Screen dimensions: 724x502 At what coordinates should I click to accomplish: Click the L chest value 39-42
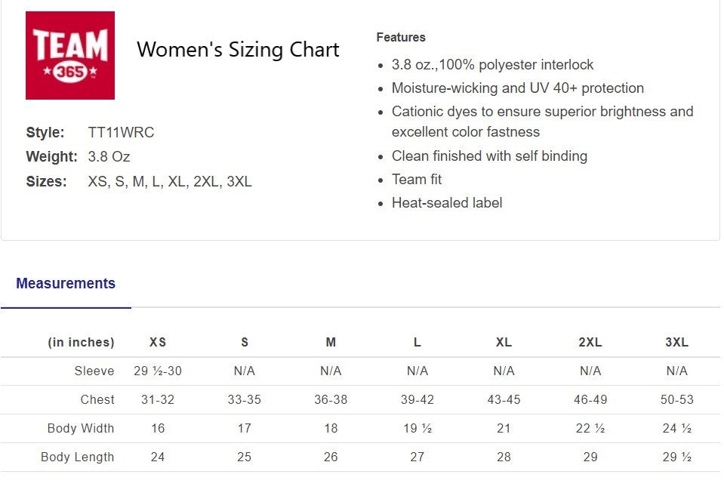point(417,399)
